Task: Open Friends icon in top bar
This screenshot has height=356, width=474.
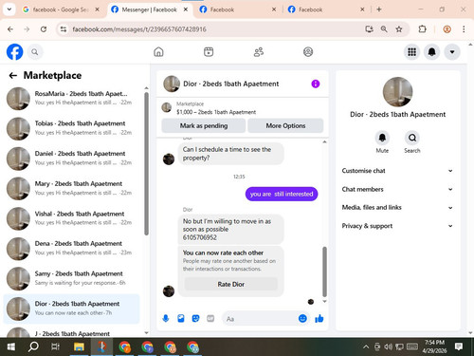Action: [259, 51]
